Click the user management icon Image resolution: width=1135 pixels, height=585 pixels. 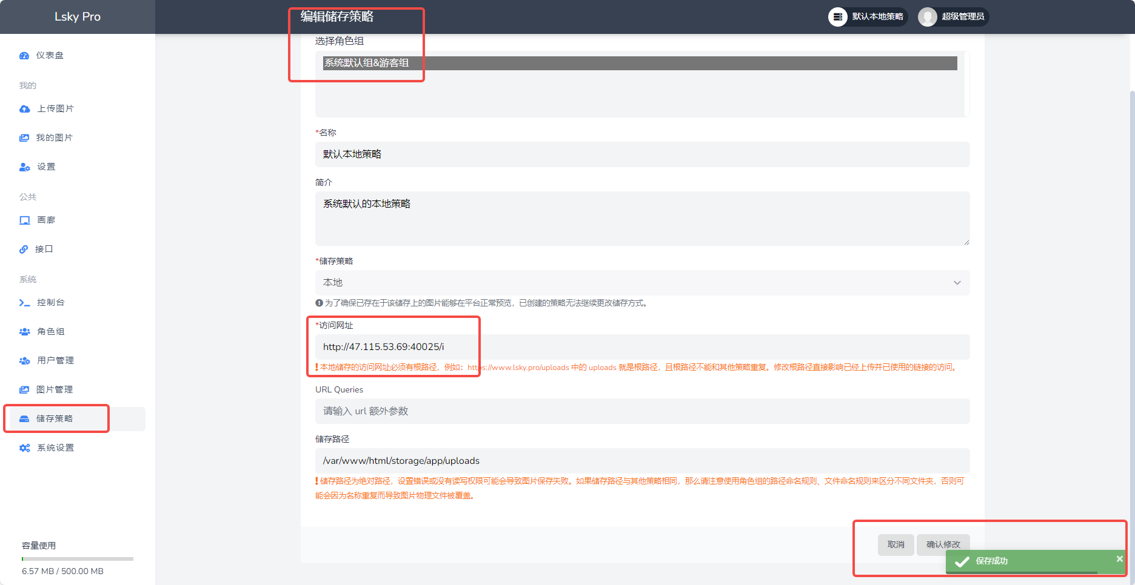point(25,361)
